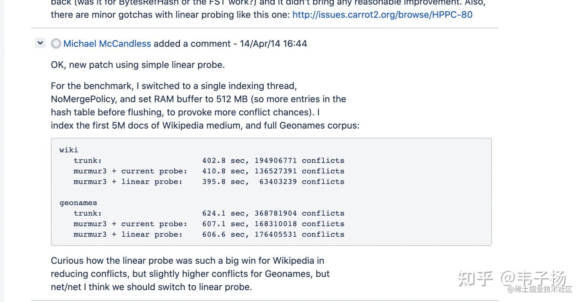Click the 176405531 conflicts geonames value

[299, 234]
